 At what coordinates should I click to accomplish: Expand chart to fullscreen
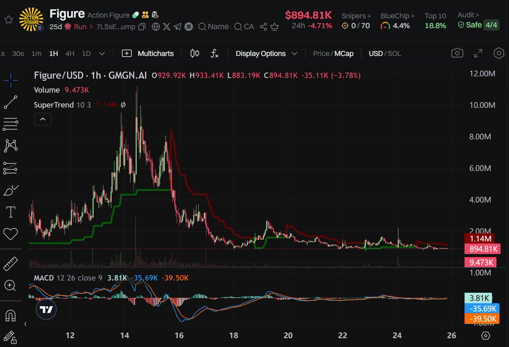pos(478,53)
